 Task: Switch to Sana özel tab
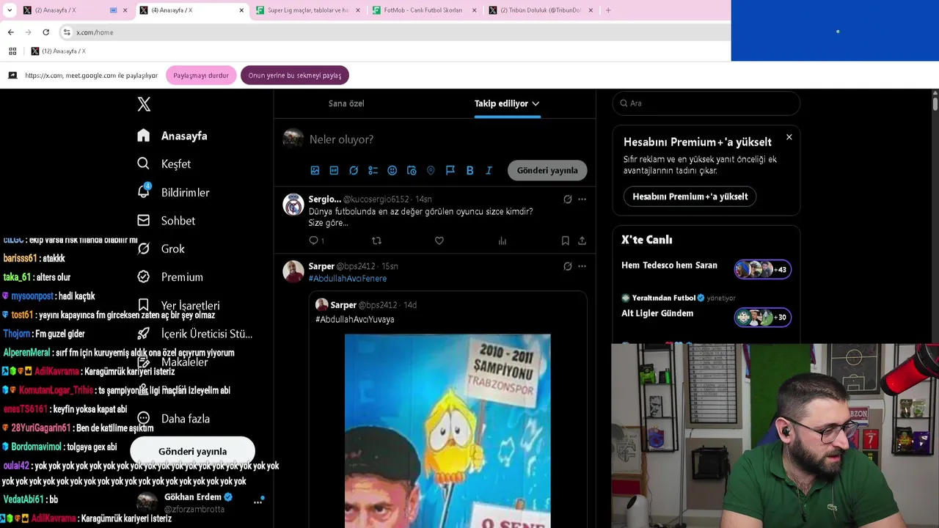[x=346, y=103]
